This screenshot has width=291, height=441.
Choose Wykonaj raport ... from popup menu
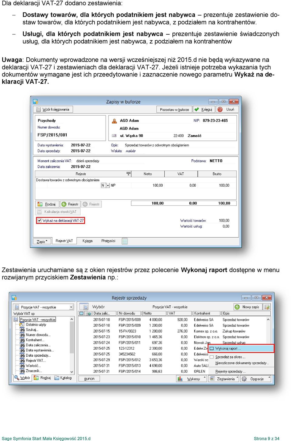coord(241,348)
